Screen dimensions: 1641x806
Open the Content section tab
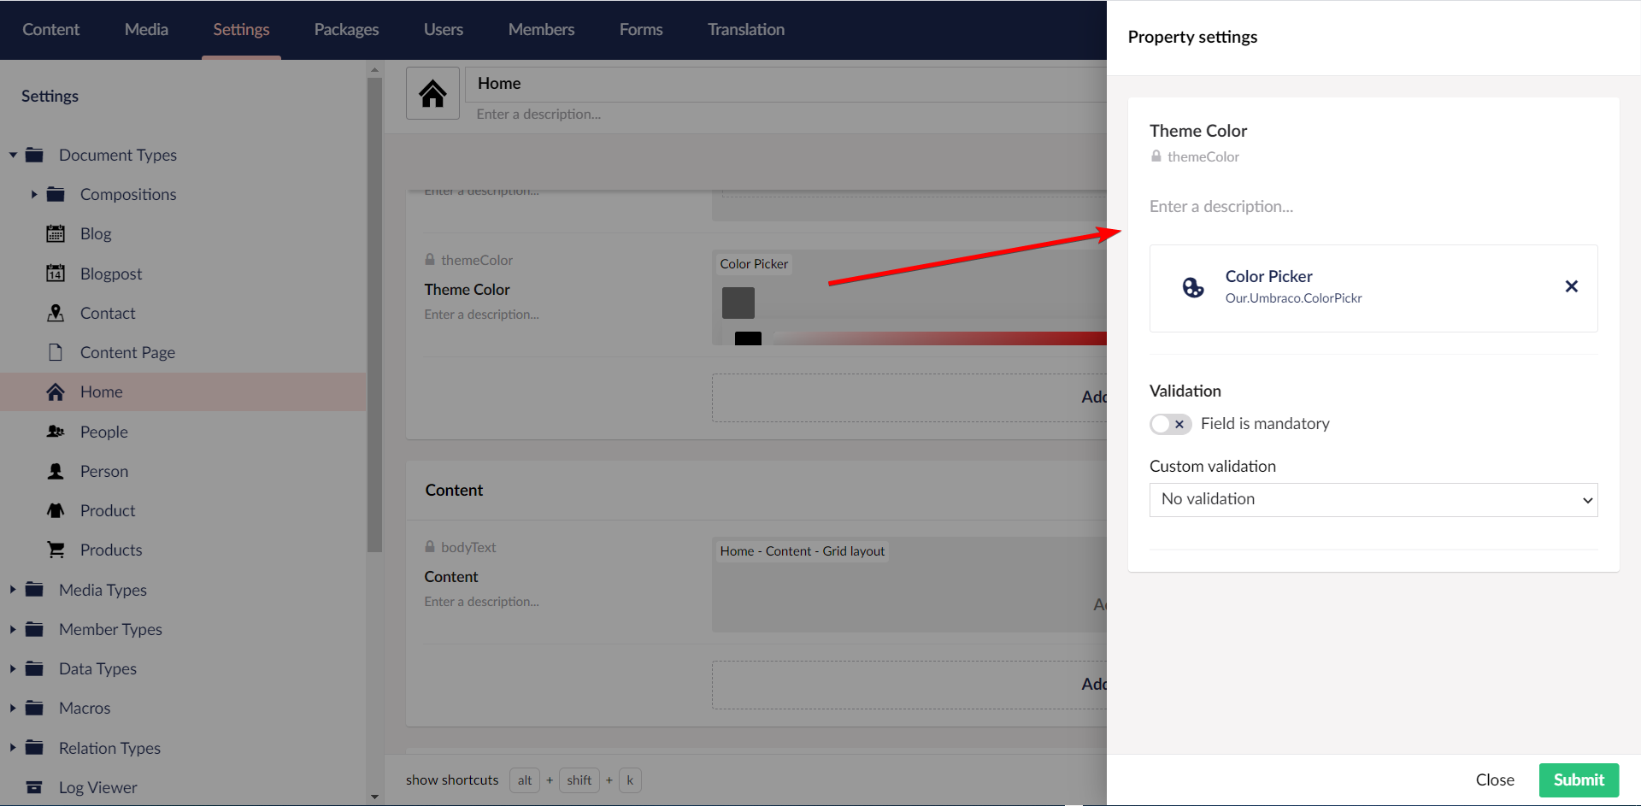(51, 30)
